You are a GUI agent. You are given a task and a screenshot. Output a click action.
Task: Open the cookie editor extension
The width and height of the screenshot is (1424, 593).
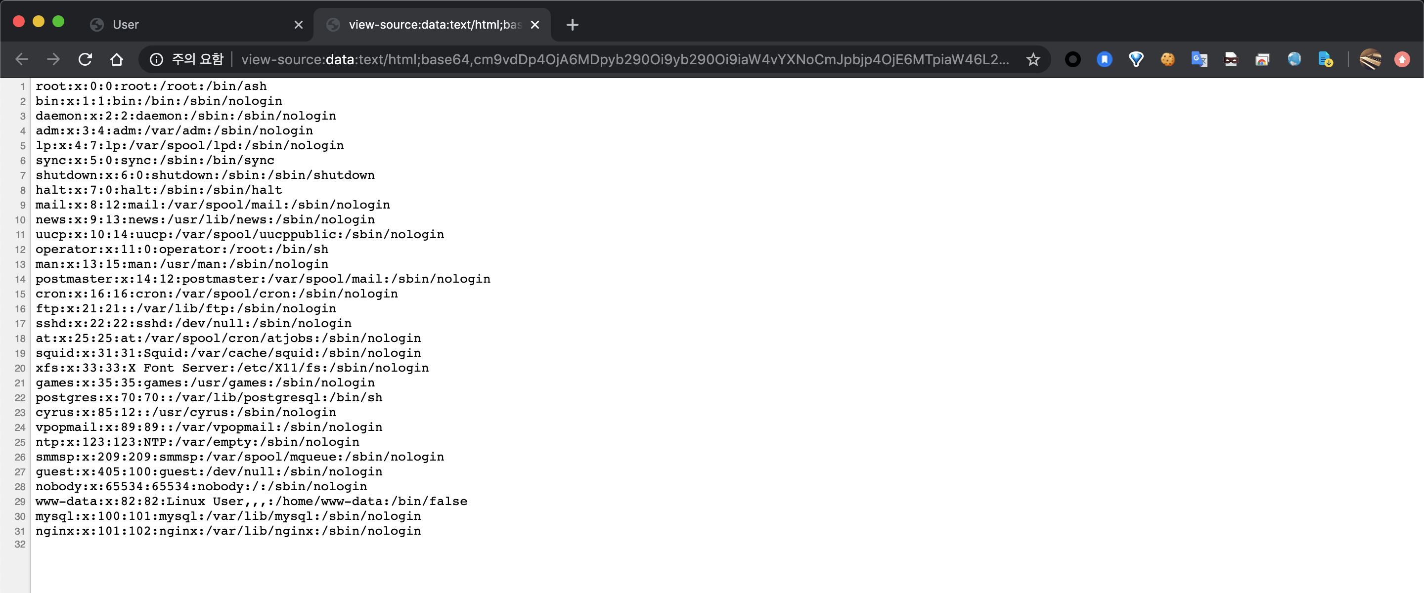[1167, 59]
